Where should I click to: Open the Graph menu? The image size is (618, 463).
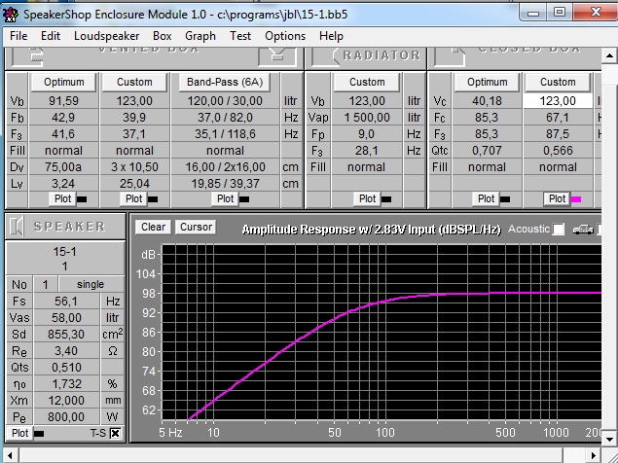coord(200,36)
